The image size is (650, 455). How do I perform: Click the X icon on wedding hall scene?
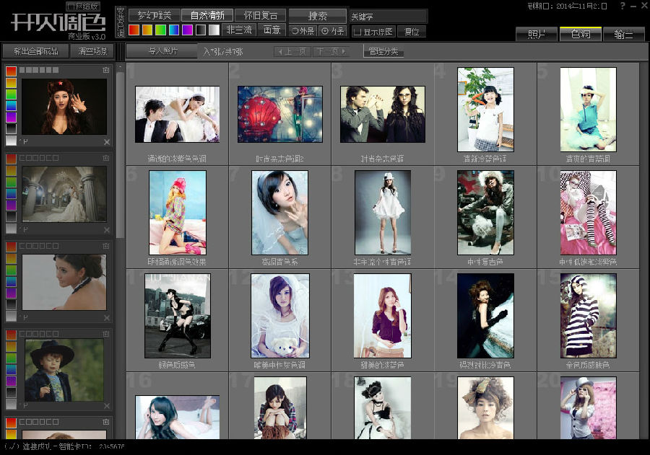click(x=107, y=229)
